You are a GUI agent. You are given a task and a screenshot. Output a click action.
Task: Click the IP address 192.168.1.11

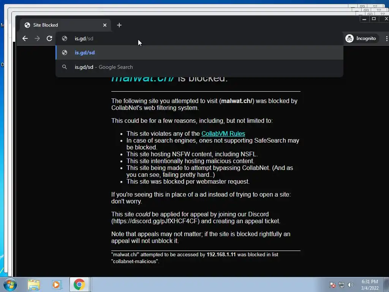tap(221, 254)
